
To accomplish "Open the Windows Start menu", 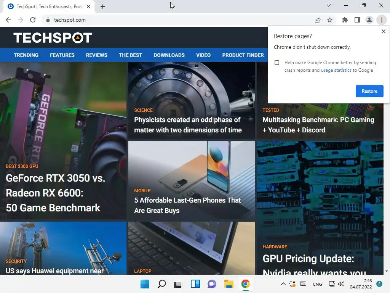I will [x=145, y=284].
